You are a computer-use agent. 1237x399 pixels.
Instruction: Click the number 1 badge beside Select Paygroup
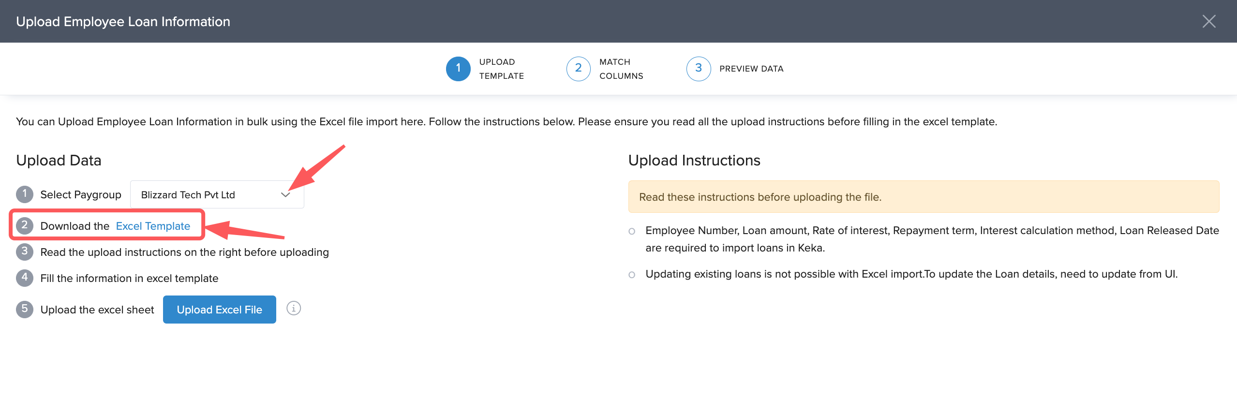25,194
